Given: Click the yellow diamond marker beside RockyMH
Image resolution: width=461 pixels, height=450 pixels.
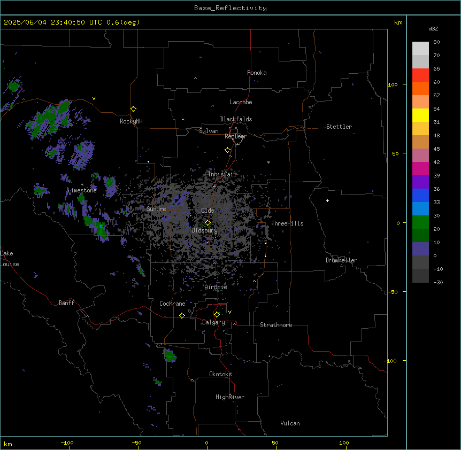Looking at the screenshot, I should pos(134,109).
